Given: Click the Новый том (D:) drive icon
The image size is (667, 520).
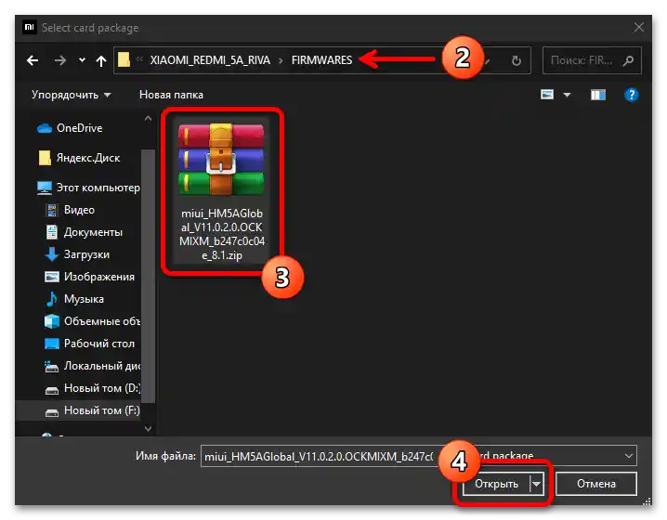Looking at the screenshot, I should click(x=52, y=389).
